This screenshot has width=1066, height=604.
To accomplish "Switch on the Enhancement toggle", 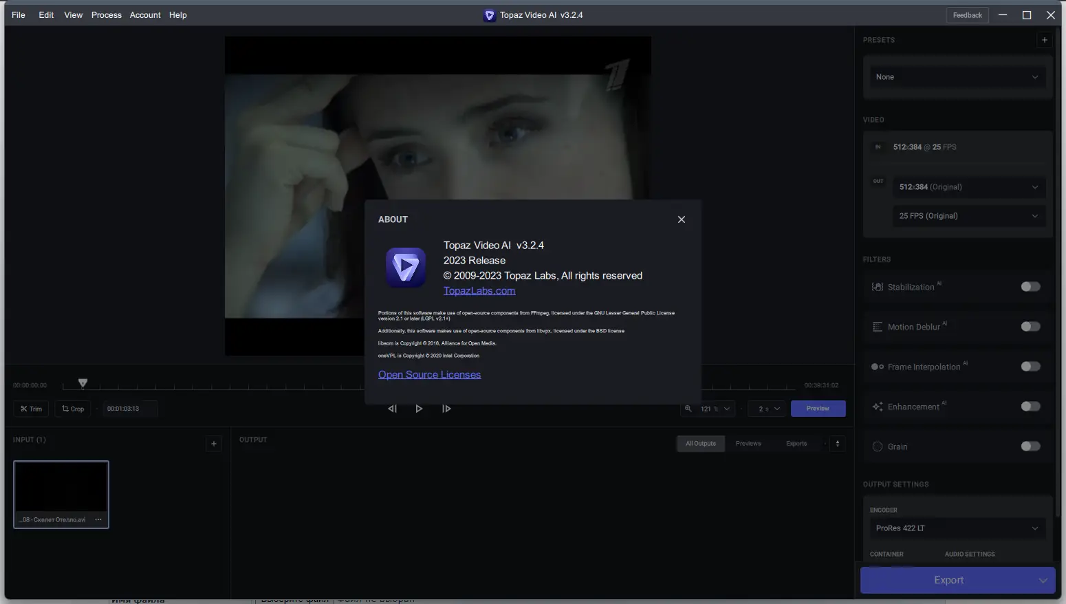I will (1030, 407).
